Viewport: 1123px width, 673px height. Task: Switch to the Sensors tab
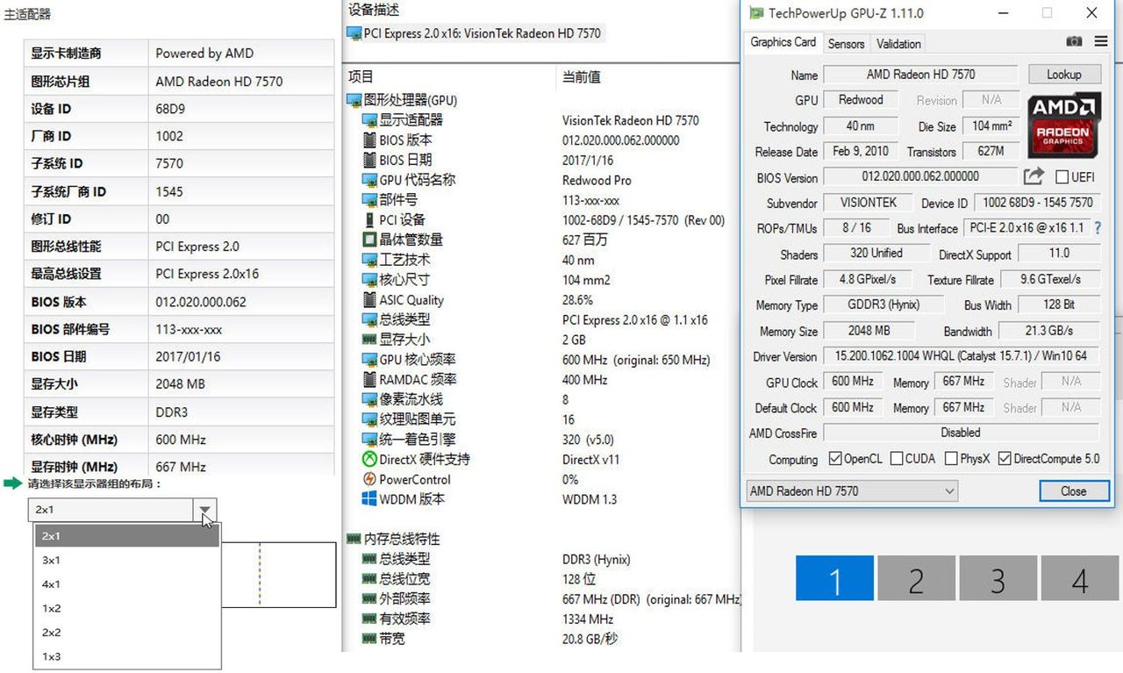pos(846,44)
